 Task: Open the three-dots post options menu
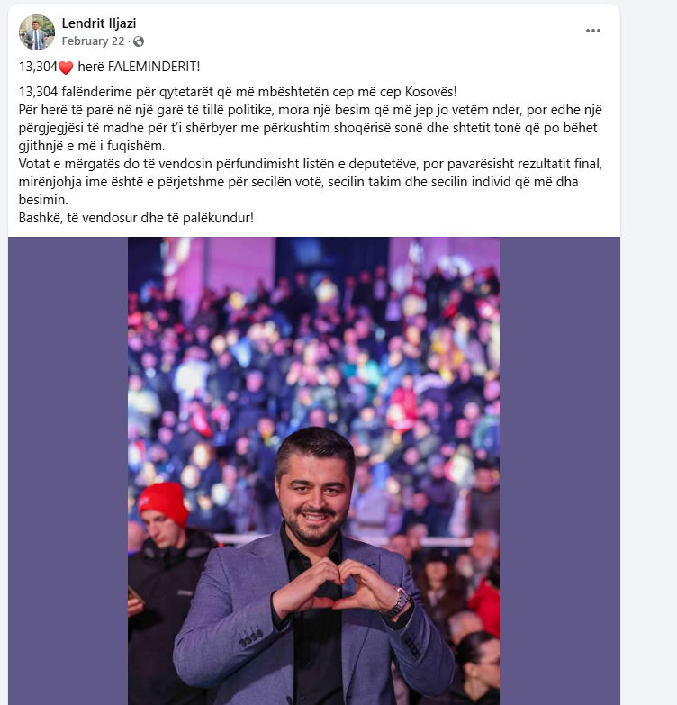click(592, 31)
